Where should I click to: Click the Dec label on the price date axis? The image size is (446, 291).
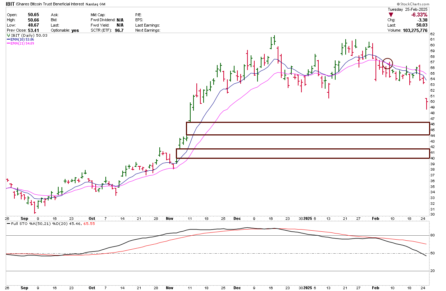[x=237, y=218]
